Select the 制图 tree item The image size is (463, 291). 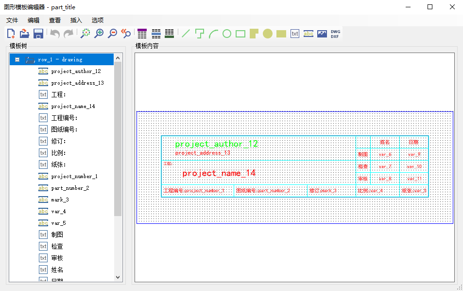tap(57, 235)
